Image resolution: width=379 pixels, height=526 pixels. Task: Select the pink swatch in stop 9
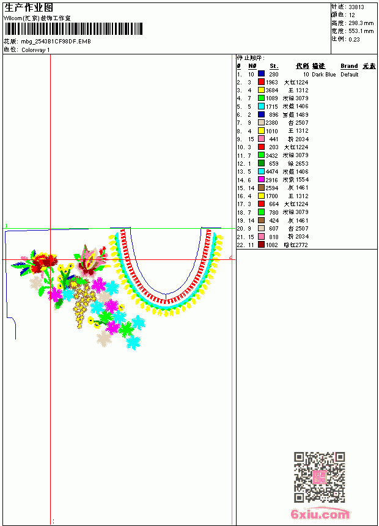[261, 139]
